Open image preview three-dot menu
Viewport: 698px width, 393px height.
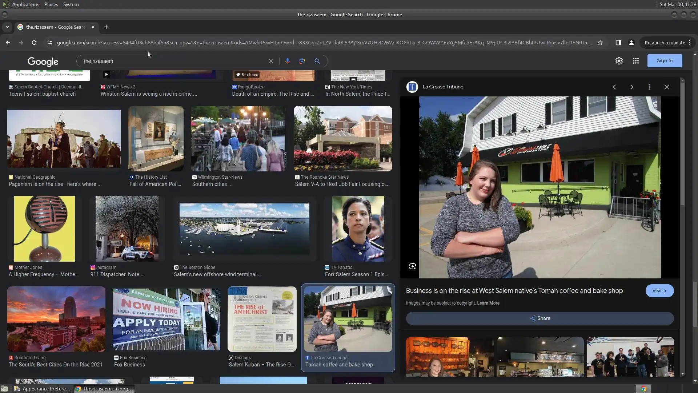click(x=649, y=87)
